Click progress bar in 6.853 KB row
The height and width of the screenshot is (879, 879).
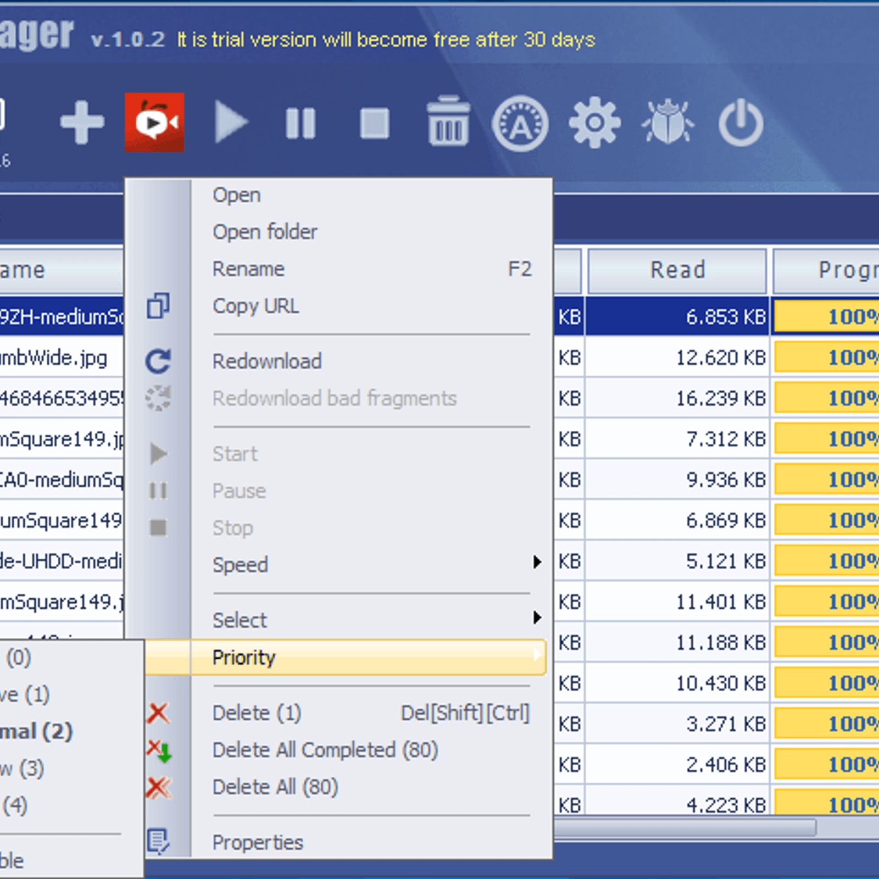click(x=827, y=316)
